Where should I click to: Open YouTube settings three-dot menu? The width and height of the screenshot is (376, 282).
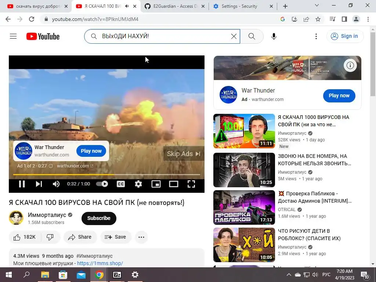pos(316,36)
